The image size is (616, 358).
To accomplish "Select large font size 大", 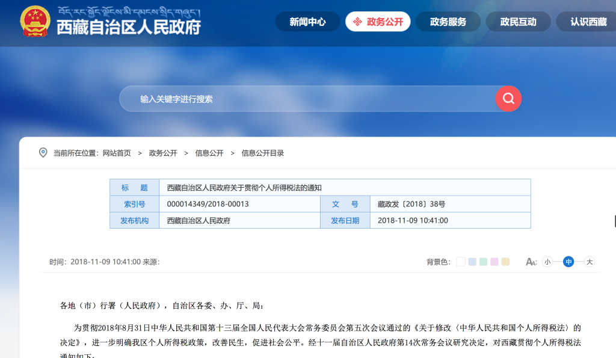I will 590,262.
